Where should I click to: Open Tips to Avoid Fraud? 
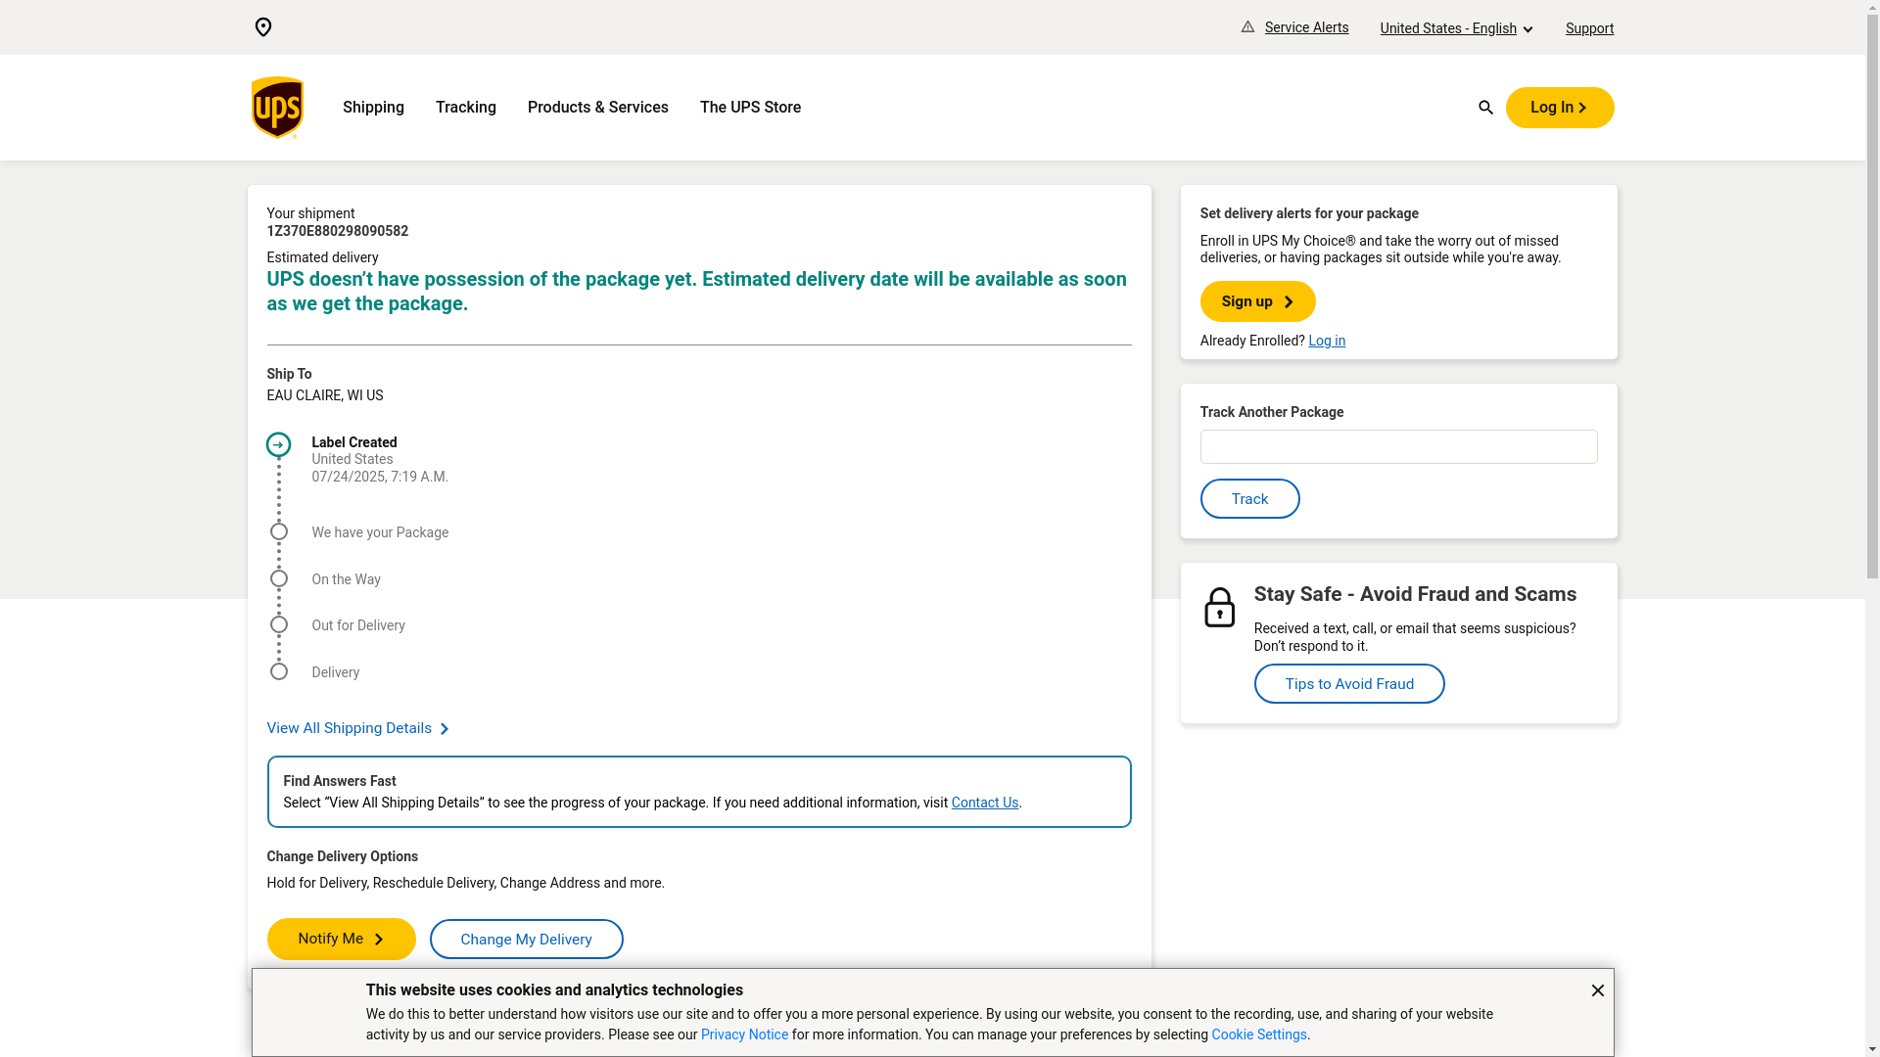(1349, 684)
